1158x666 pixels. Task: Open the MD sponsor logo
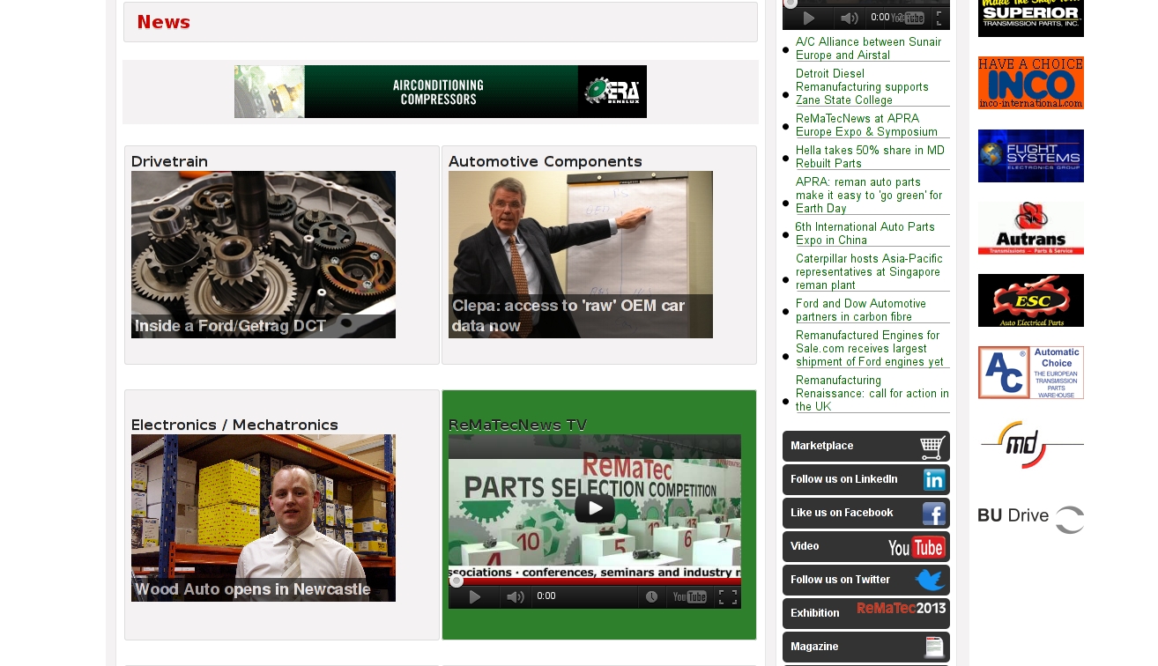(1031, 445)
